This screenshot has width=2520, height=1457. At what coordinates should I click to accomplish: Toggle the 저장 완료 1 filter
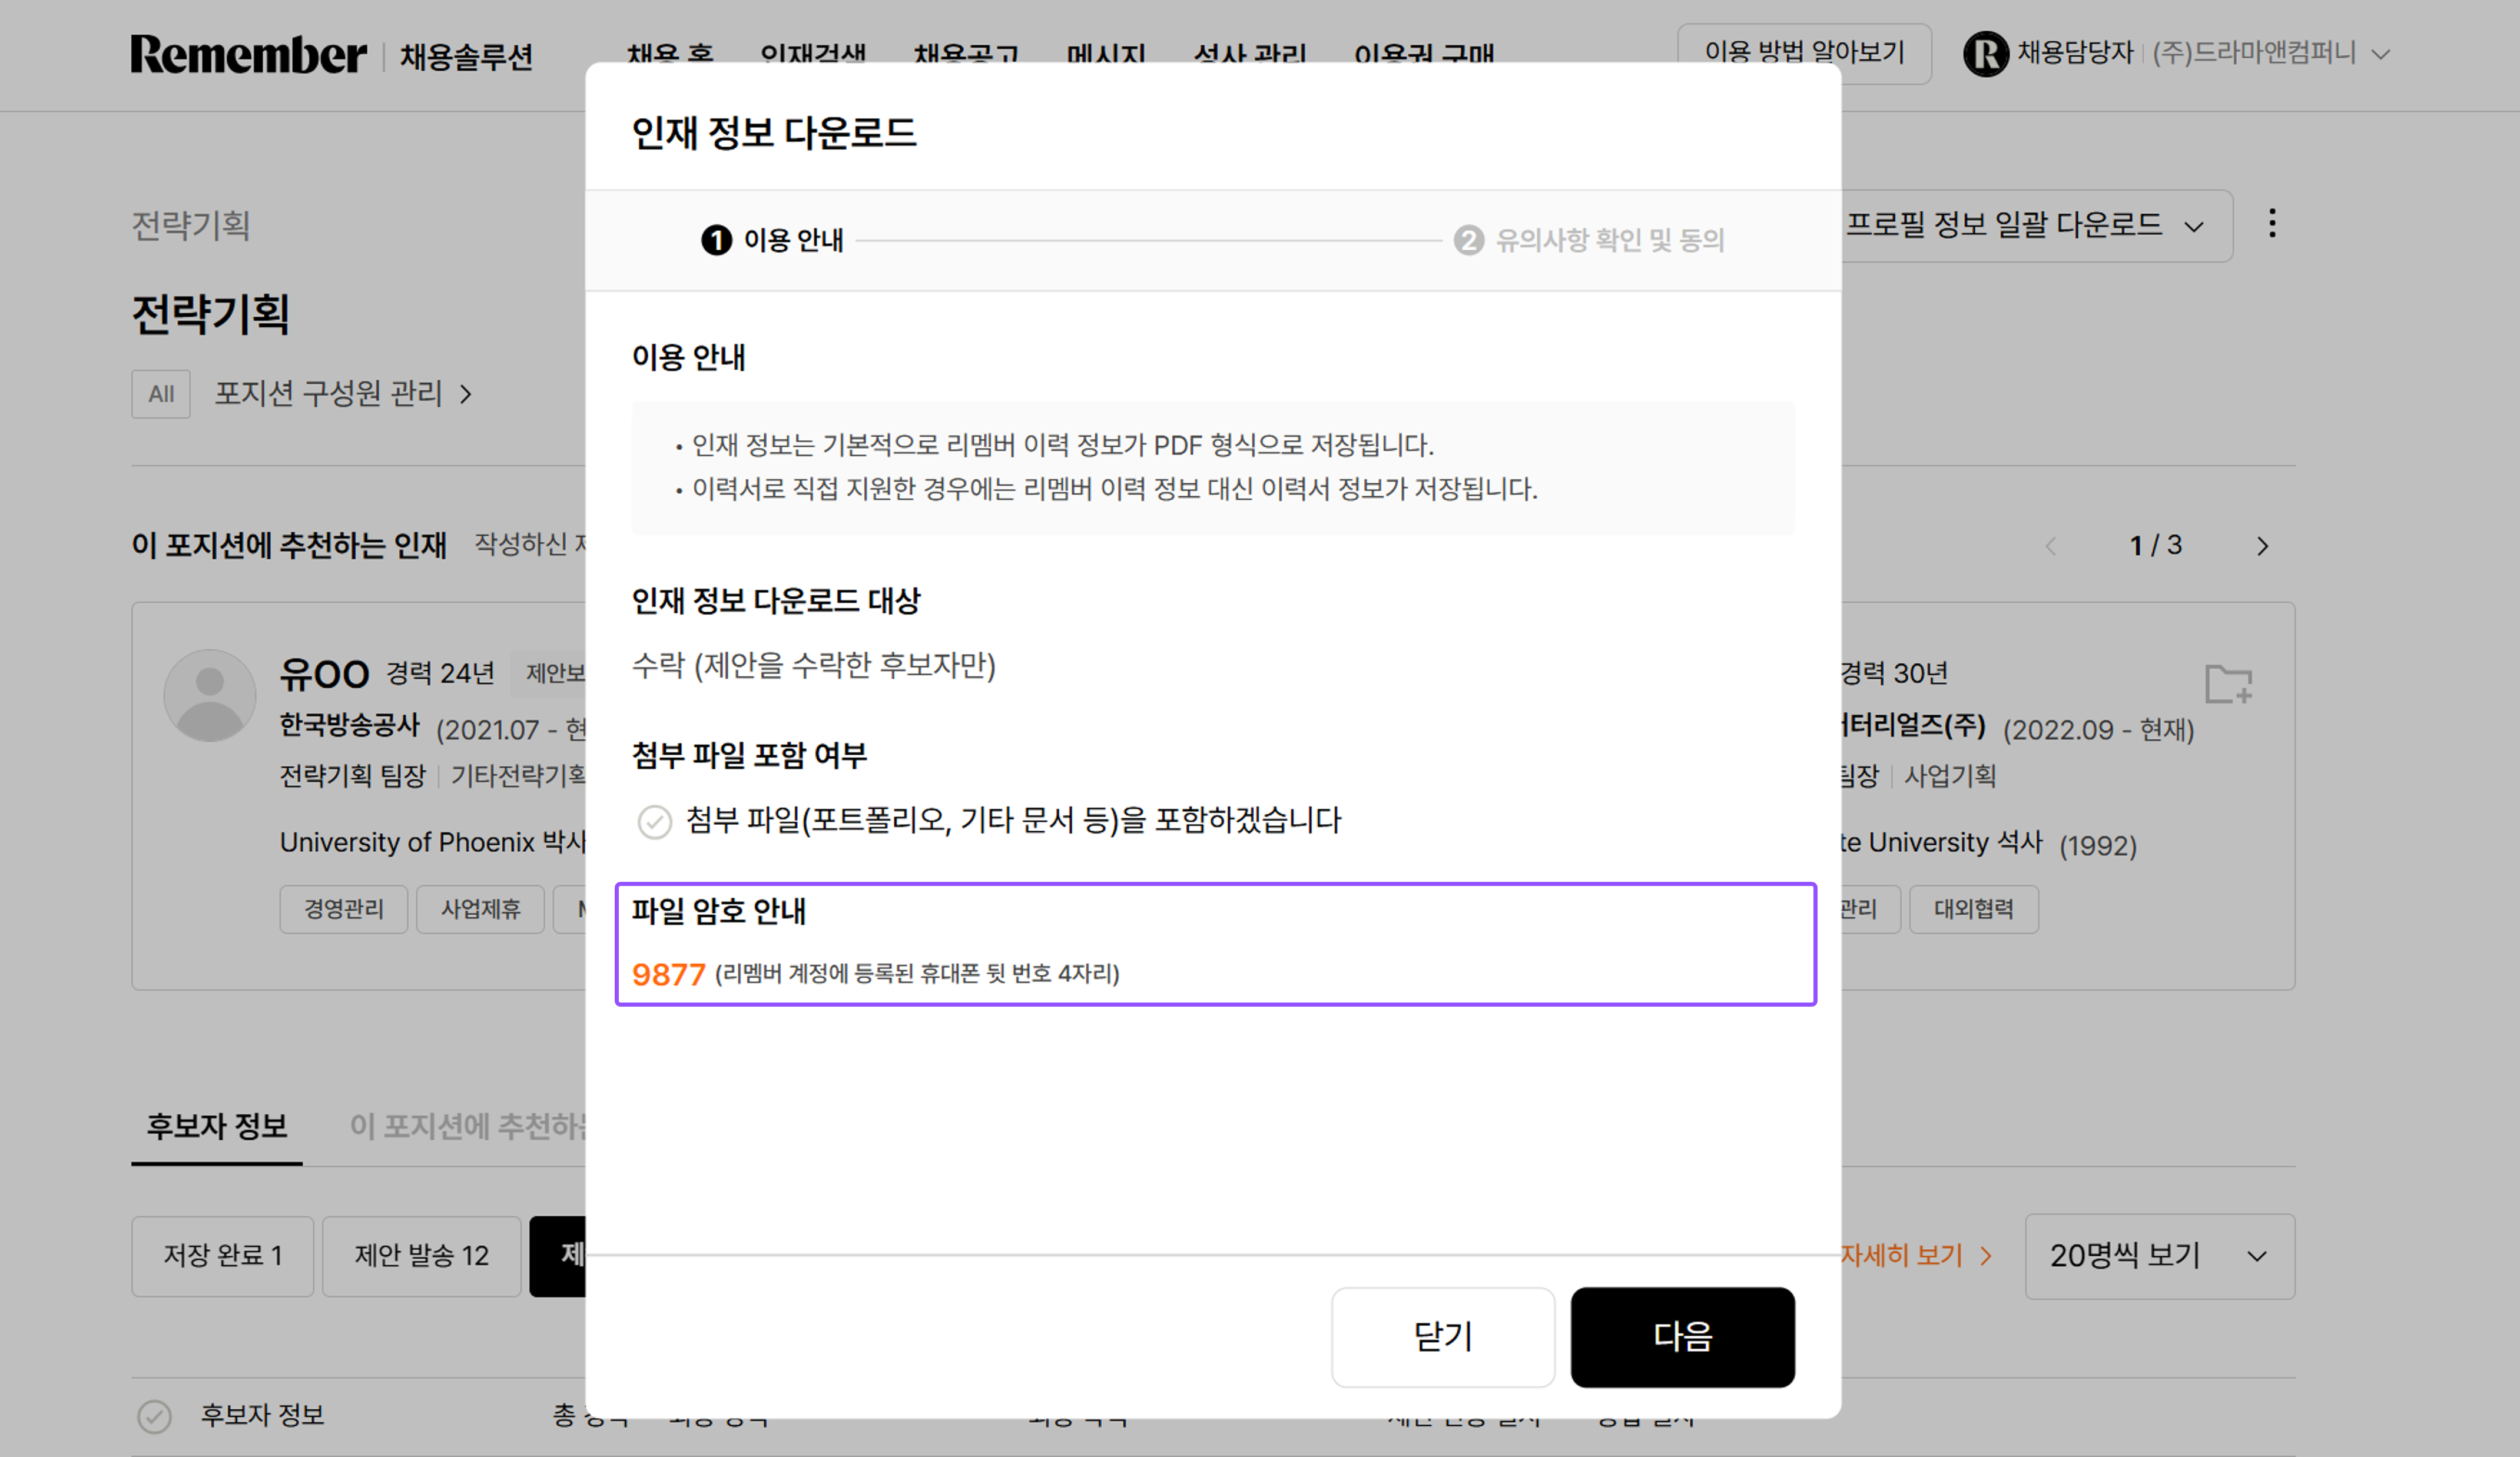coord(222,1256)
